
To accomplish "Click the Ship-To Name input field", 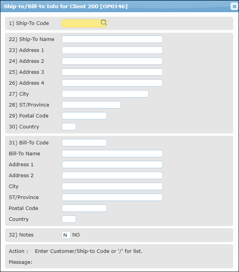I will [x=112, y=39].
